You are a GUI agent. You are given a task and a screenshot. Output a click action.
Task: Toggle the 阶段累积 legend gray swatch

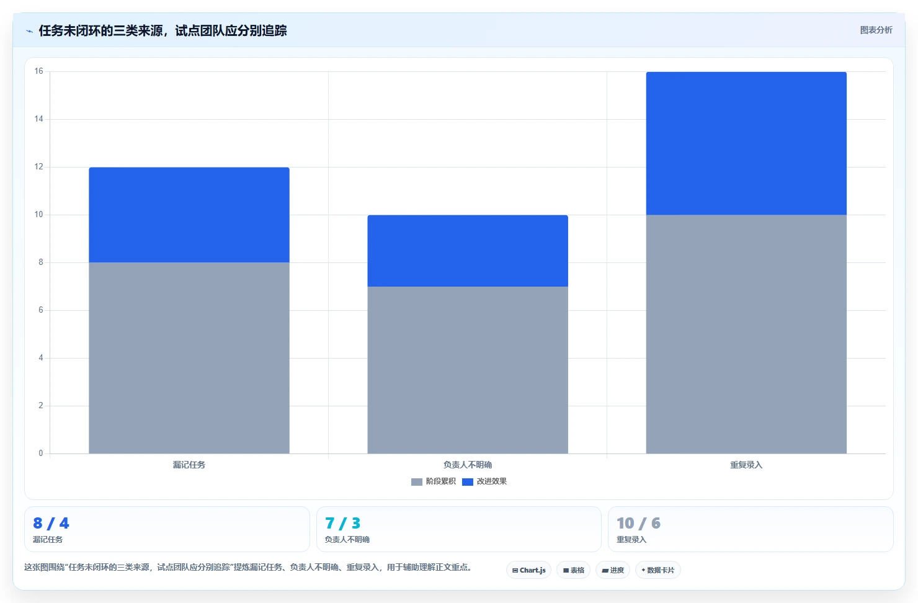(417, 482)
